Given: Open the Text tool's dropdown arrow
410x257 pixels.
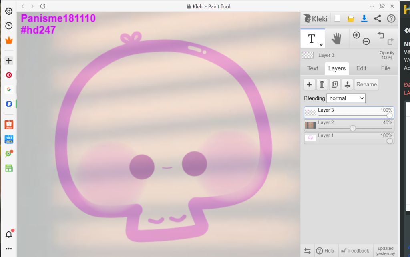Looking at the screenshot, I should tap(321, 45).
